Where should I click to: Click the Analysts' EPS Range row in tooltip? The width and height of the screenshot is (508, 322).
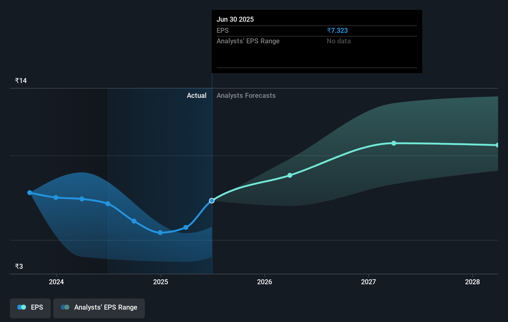(248, 41)
